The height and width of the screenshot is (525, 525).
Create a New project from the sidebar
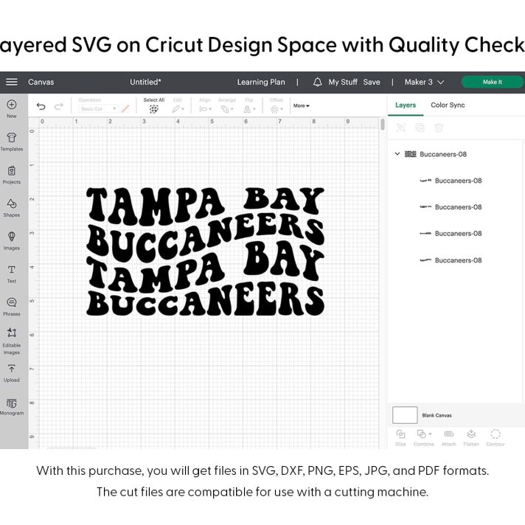[12, 109]
